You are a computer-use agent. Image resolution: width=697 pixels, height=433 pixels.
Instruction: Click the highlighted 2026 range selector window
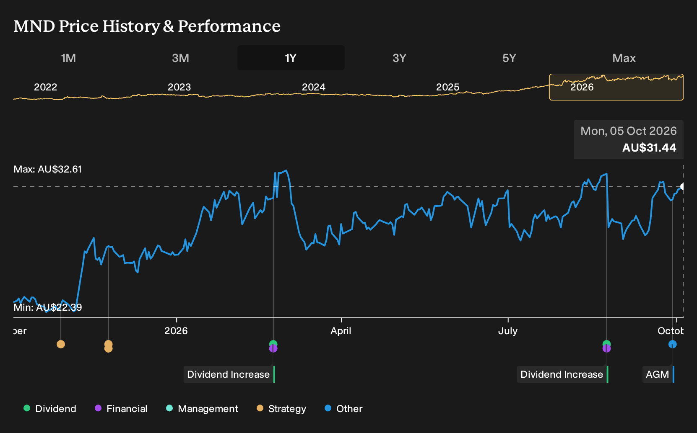616,87
